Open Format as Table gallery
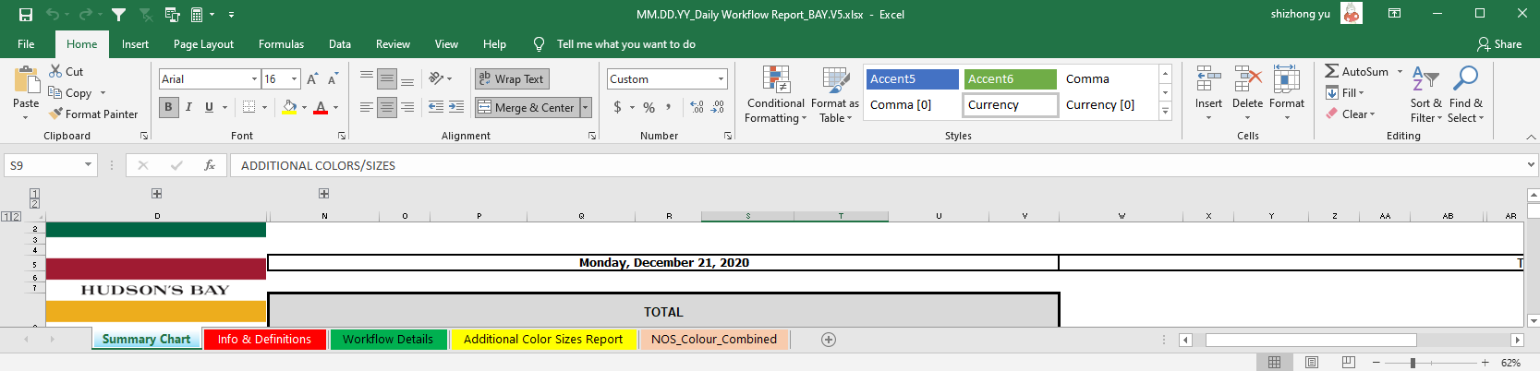 [835, 94]
